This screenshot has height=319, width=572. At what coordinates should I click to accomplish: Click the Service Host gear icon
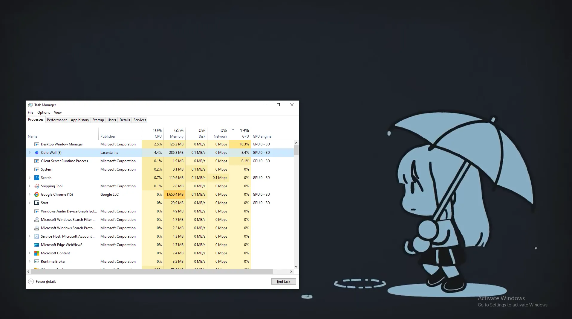click(x=37, y=236)
